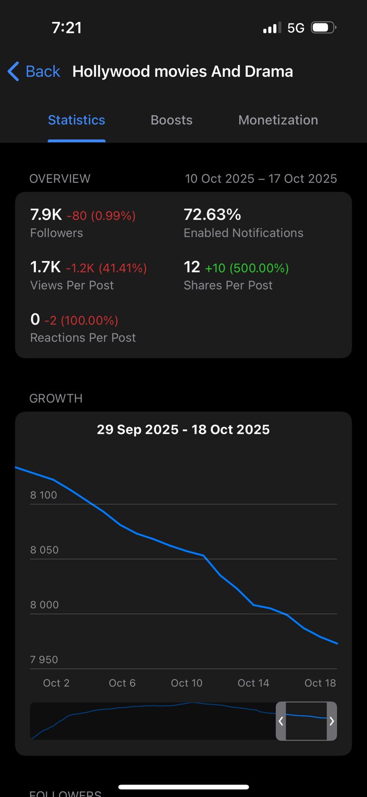Tap the Enabled Notifications percentage

212,215
